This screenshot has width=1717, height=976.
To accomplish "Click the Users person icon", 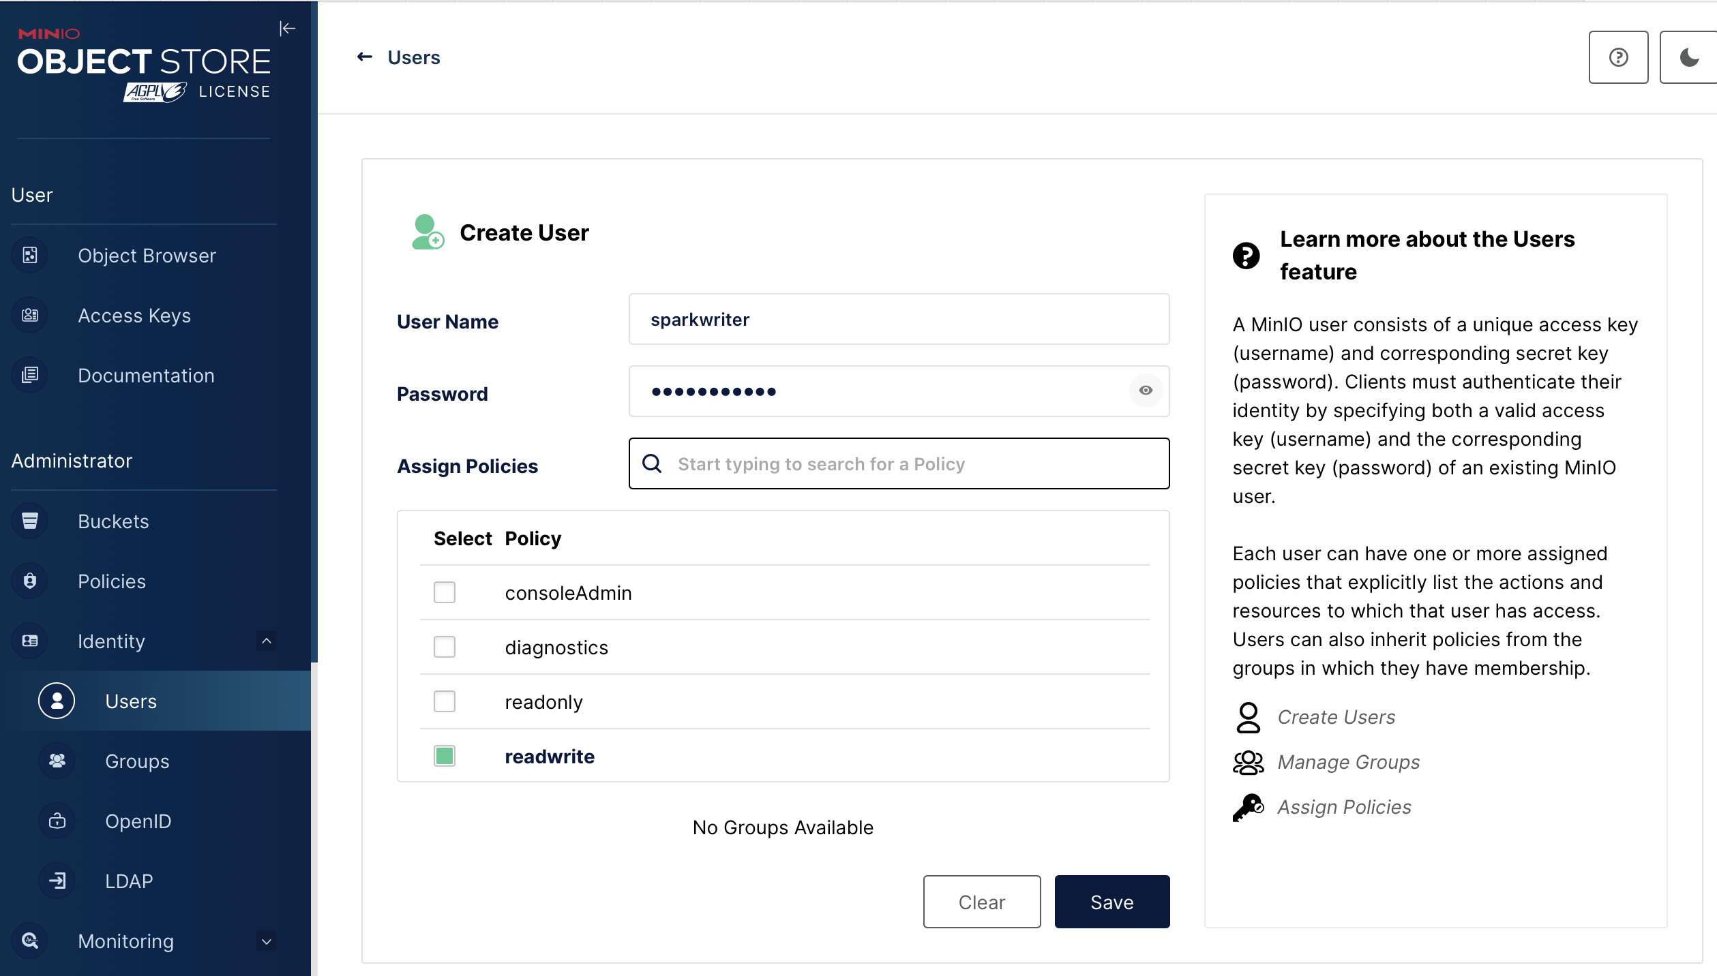I will [57, 701].
